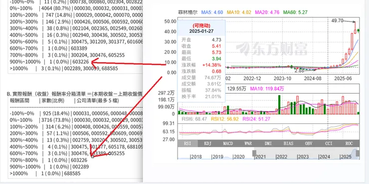Image resolution: width=369 pixels, height=184 pixels.
Task: Click the selected gray range in the timeline navigator
Action: [x=306, y=153]
